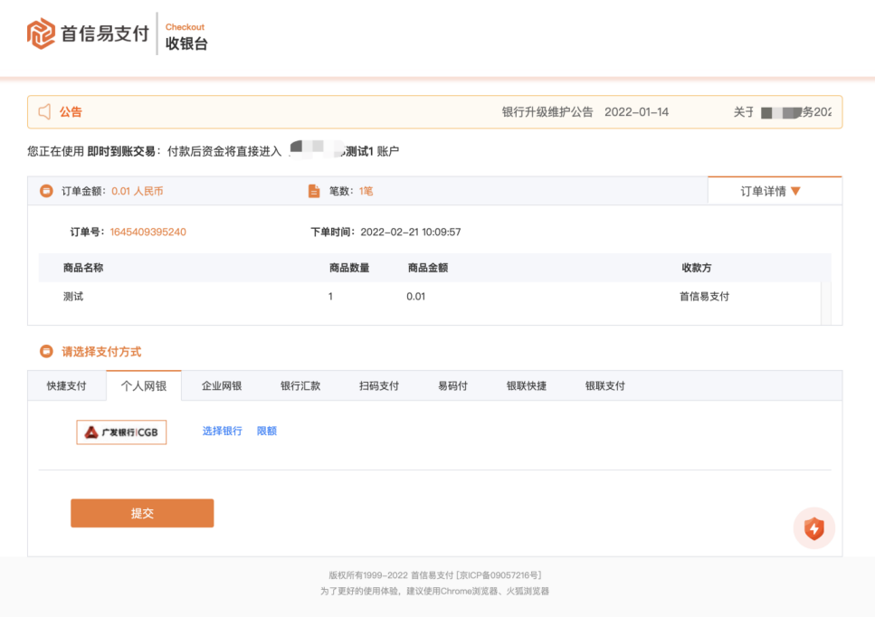Click the 首信易支付 logo icon
The height and width of the screenshot is (617, 875).
tap(41, 33)
